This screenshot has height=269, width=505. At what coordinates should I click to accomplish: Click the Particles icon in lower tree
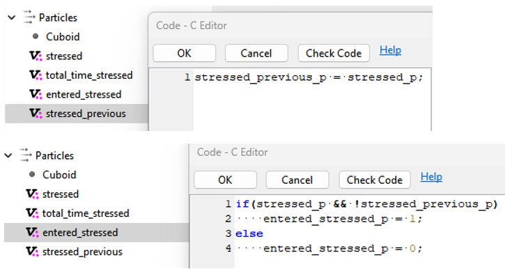point(25,155)
